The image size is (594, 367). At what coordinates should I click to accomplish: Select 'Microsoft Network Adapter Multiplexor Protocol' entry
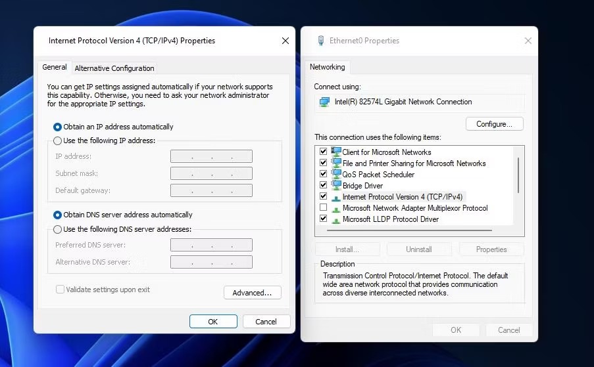[415, 208]
